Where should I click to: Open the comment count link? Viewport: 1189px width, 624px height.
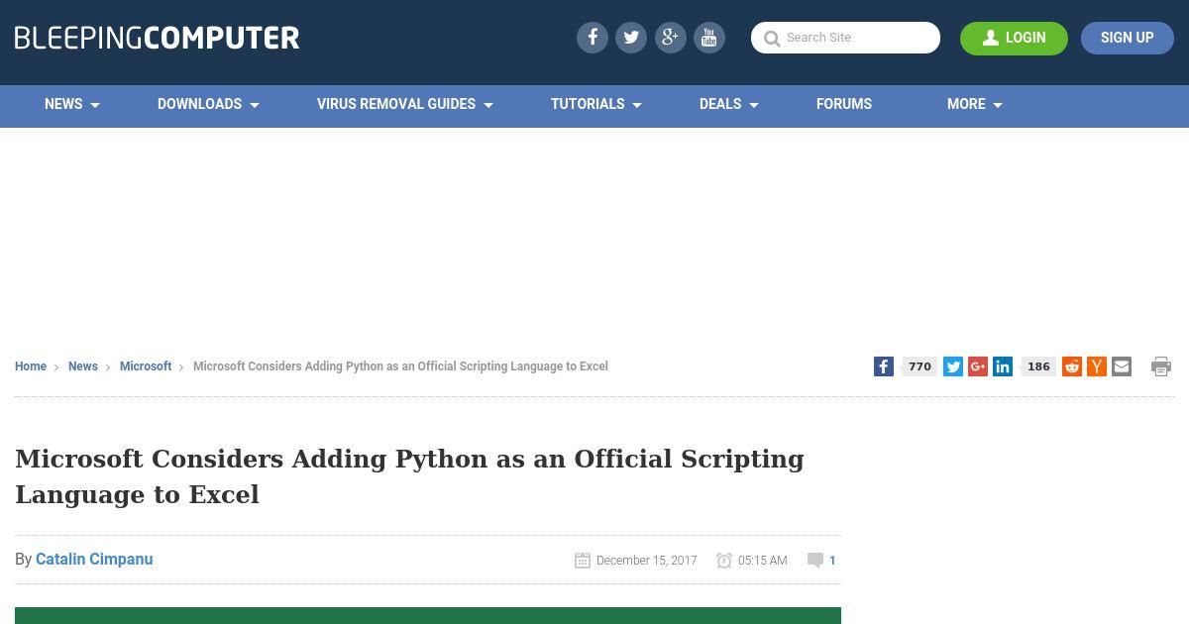(x=832, y=561)
